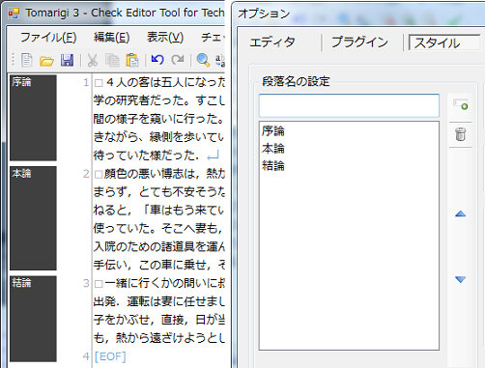
Task: Click the line-break arrow after 待っていた様だった
Action: pos(213,156)
